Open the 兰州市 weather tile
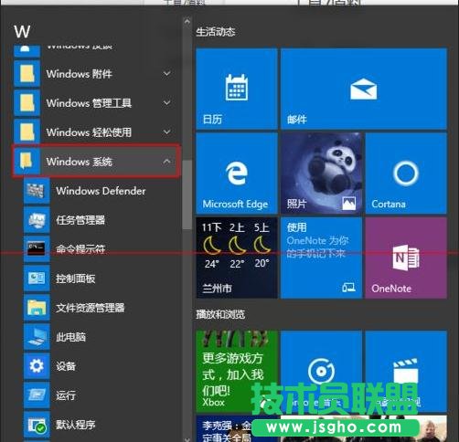The image size is (459, 442). tap(237, 258)
